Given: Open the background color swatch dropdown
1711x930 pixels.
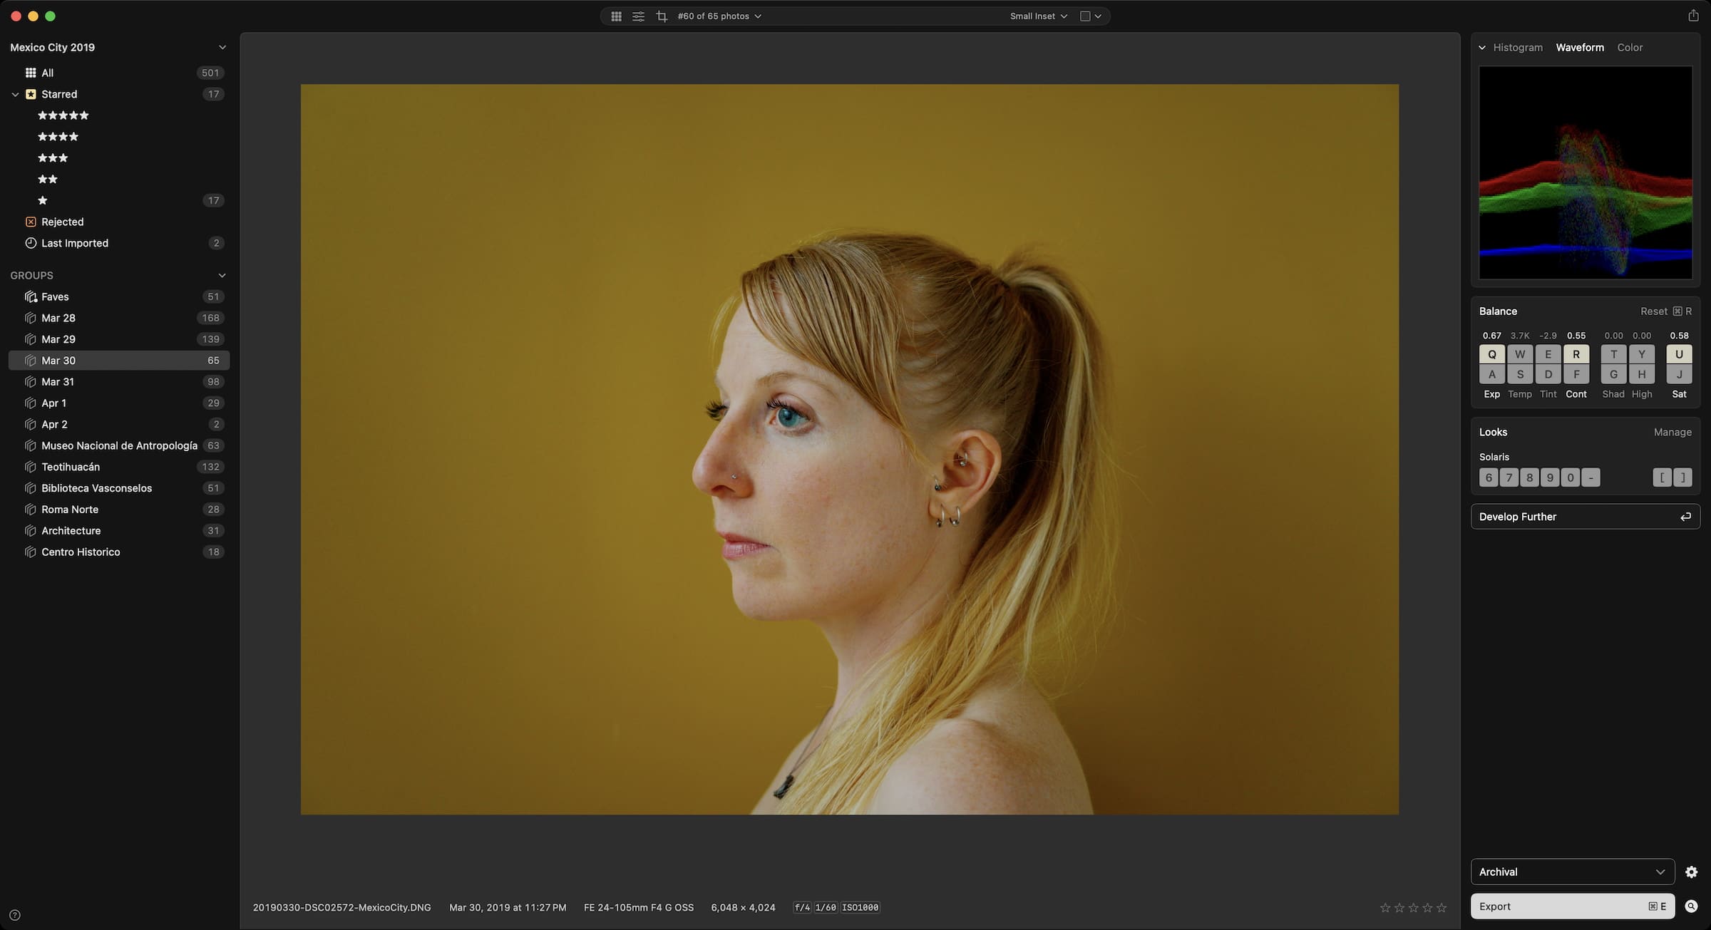Looking at the screenshot, I should [1091, 16].
